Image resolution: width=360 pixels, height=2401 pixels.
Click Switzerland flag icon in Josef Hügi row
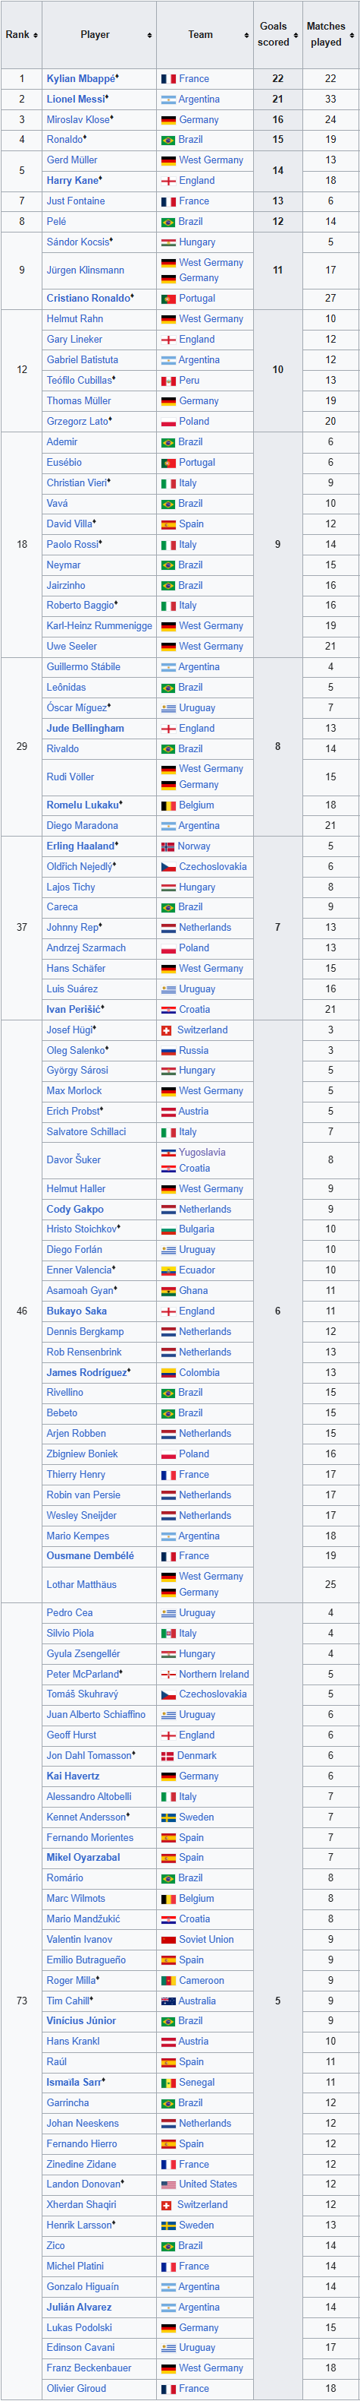[x=167, y=1031]
